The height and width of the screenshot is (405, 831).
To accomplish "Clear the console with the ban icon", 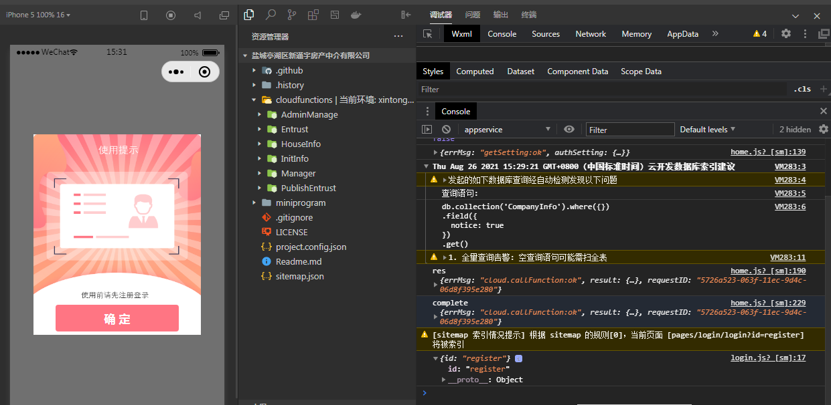I will pos(446,129).
